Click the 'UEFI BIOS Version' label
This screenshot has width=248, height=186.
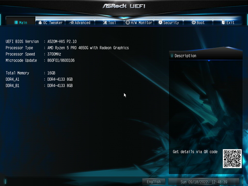tap(22, 41)
